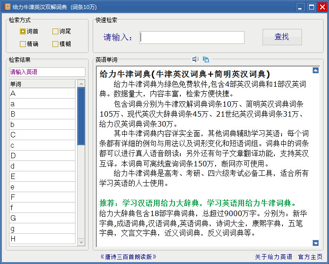Focus the 请输入 quick search field
Viewport: 329px width, 264px height.
(192, 38)
